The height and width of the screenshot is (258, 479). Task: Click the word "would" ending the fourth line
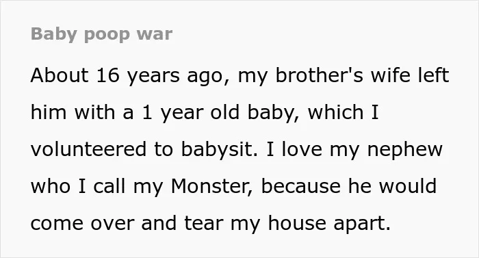pos(408,186)
